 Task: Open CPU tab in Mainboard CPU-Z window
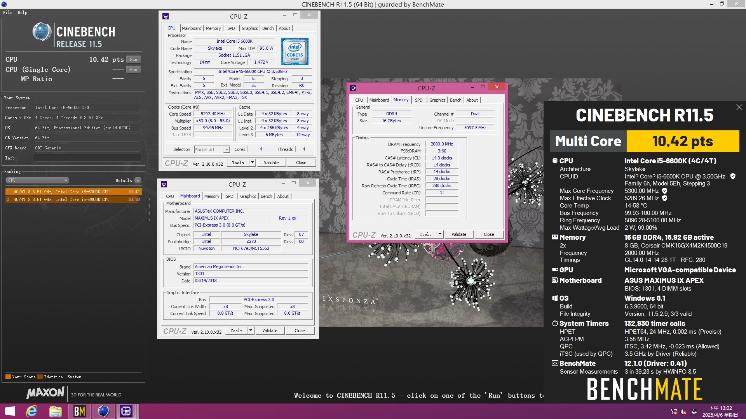pyautogui.click(x=170, y=196)
